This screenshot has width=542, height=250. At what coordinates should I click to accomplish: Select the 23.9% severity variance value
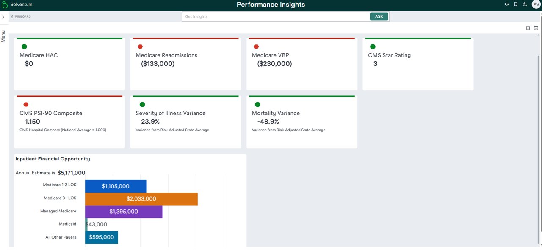point(150,122)
